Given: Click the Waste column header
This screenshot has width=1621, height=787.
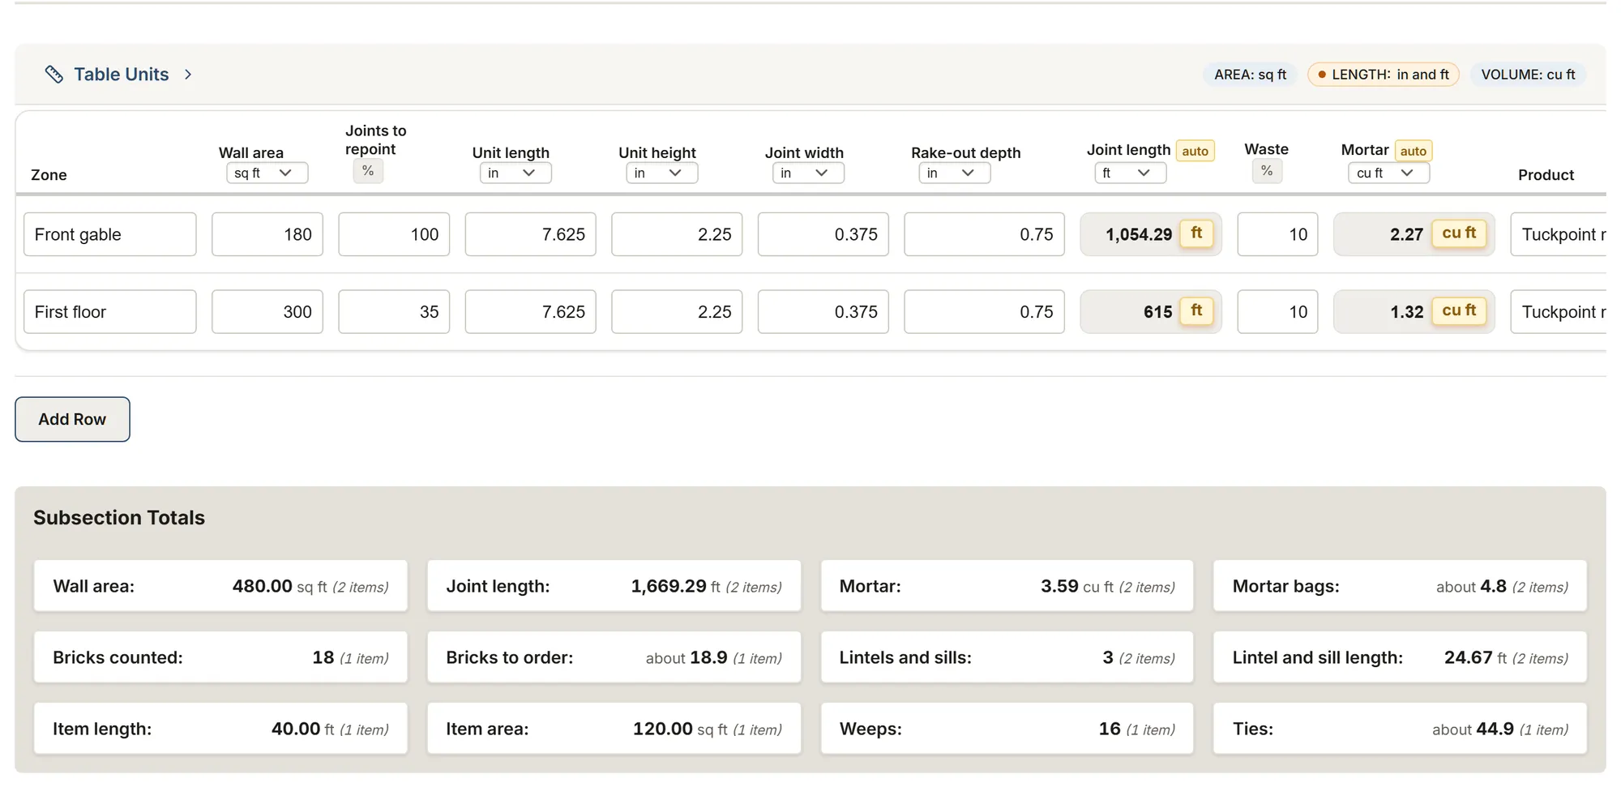Looking at the screenshot, I should click(x=1266, y=149).
